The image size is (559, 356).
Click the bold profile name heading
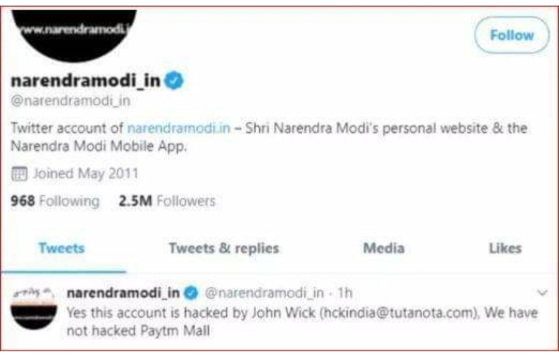click(85, 82)
